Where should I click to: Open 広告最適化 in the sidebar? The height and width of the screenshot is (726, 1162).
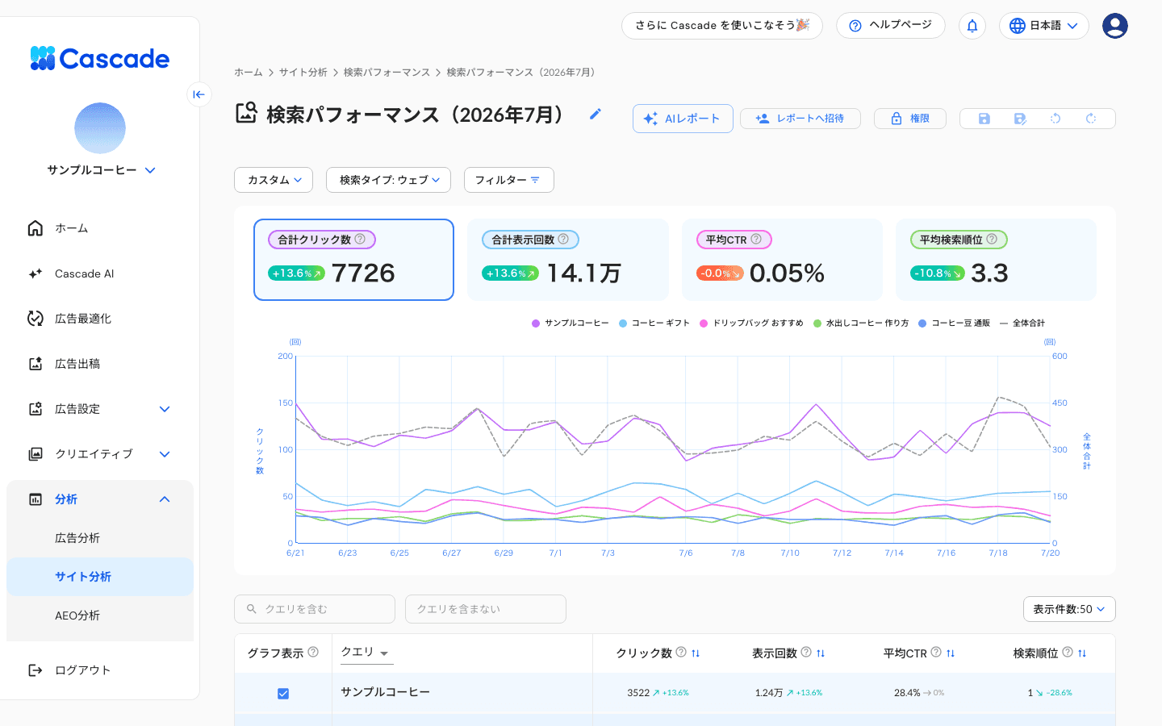100,319
